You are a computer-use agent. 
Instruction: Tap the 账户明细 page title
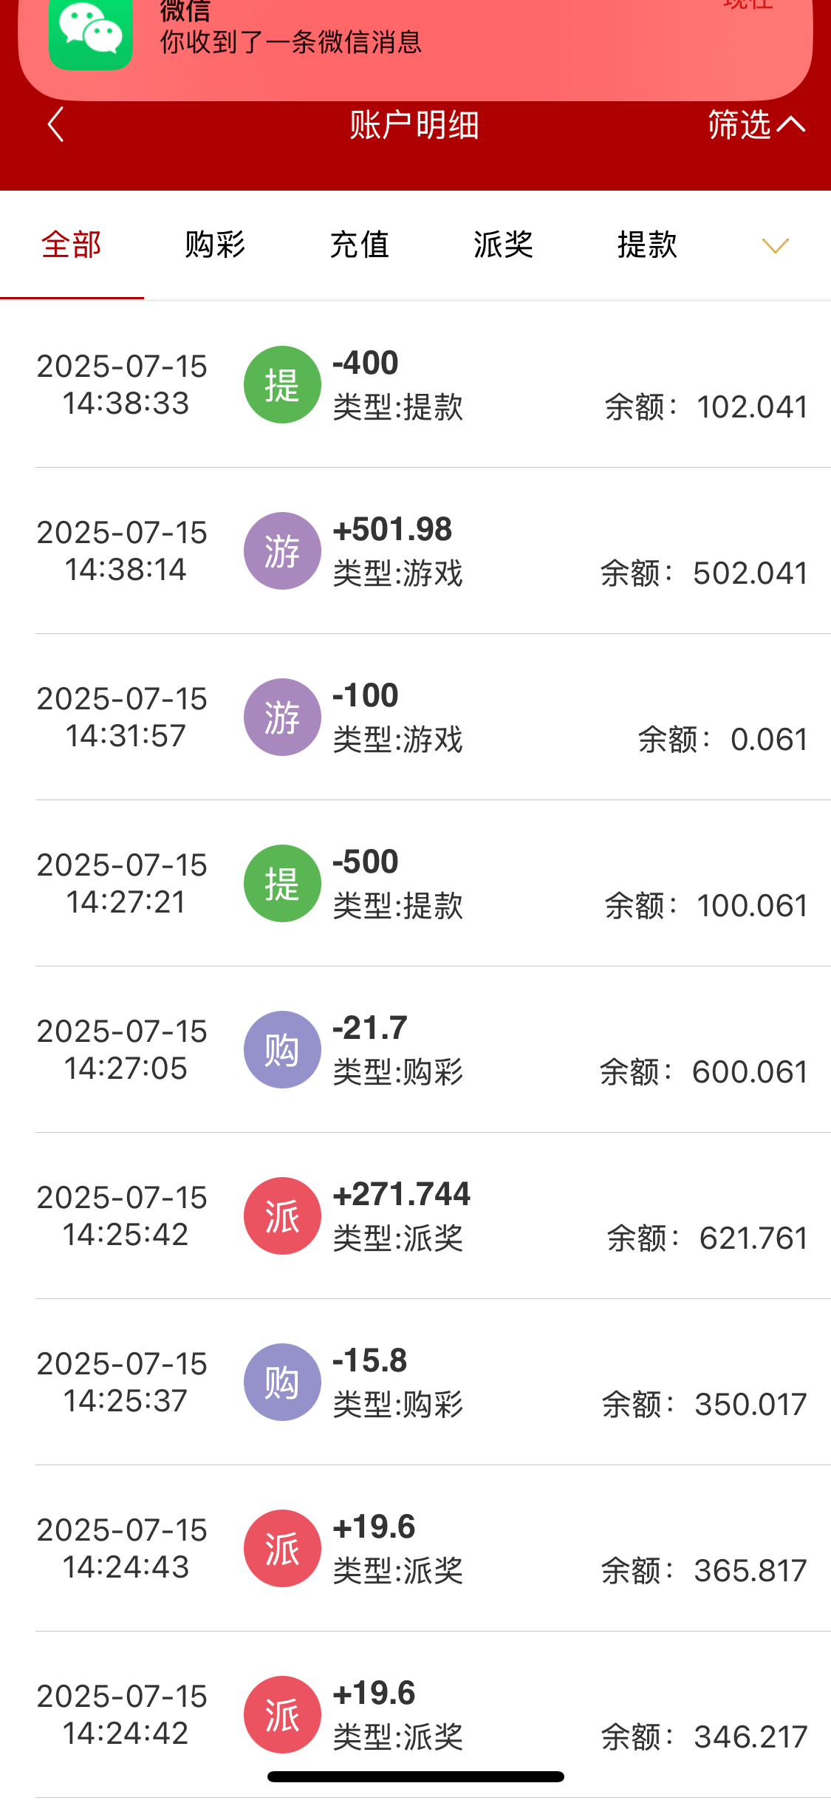pos(414,124)
